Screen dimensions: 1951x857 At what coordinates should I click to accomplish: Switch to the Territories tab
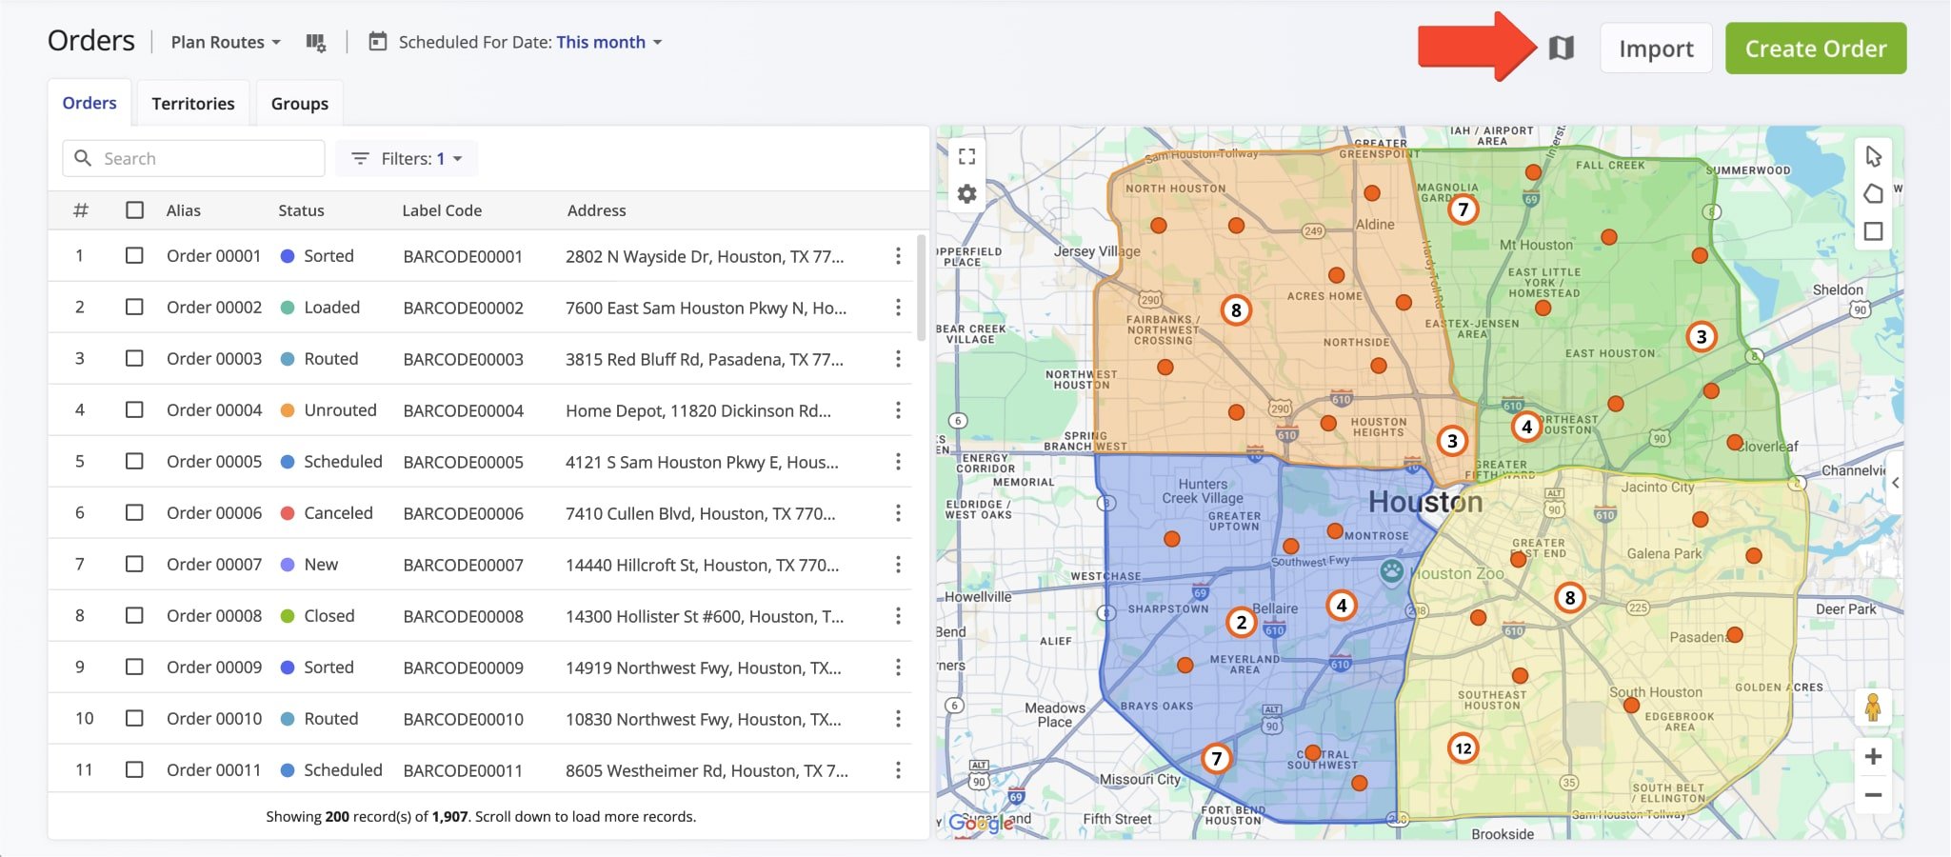pyautogui.click(x=193, y=103)
